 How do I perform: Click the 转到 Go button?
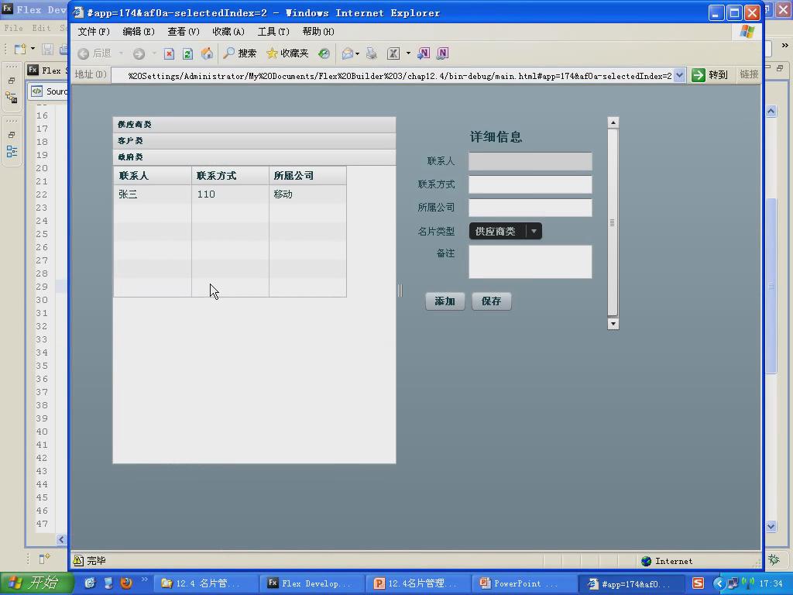click(709, 75)
